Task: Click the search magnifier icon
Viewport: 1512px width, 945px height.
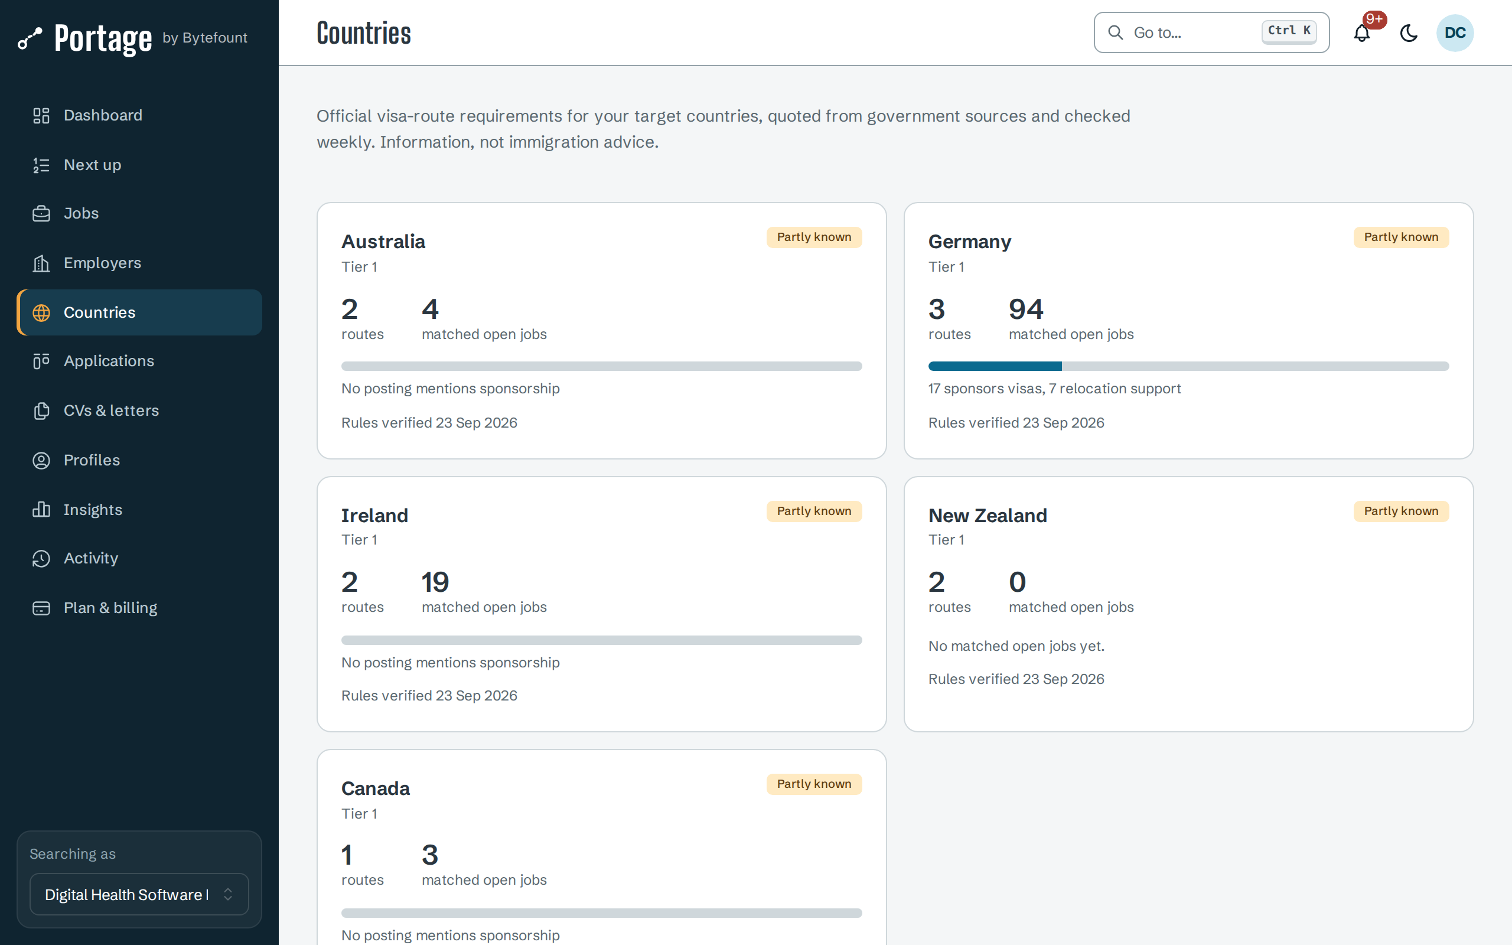Action: point(1115,32)
